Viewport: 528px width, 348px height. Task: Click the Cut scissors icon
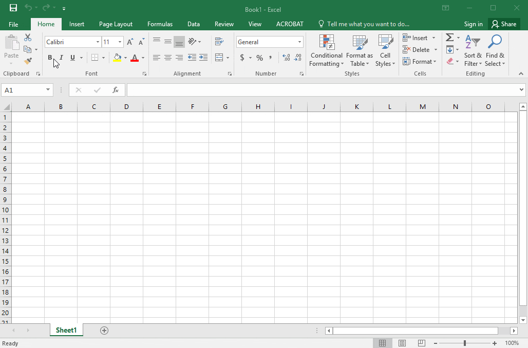(28, 38)
